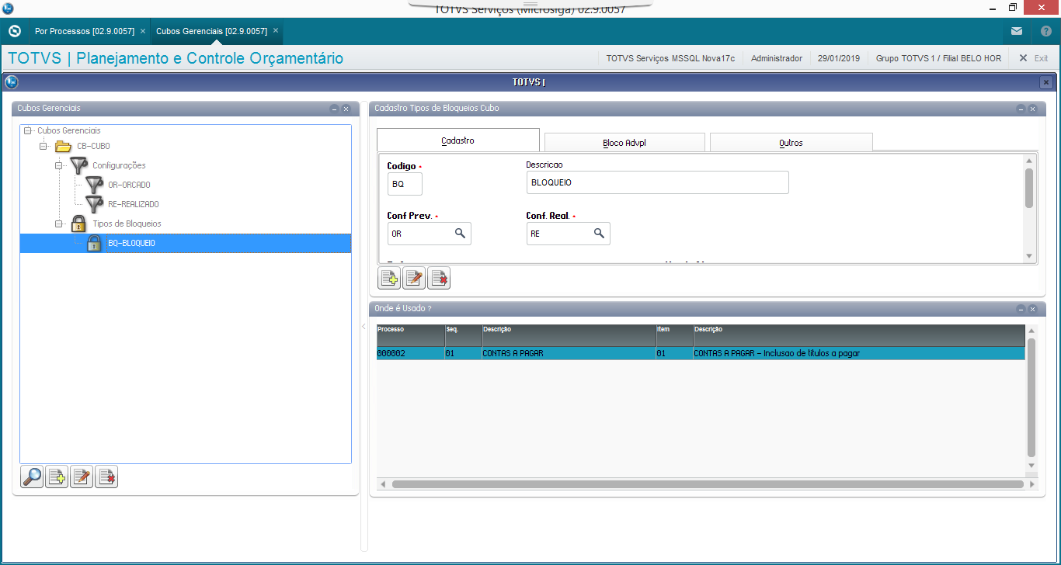Click the delete icon under the cube tree

(106, 477)
